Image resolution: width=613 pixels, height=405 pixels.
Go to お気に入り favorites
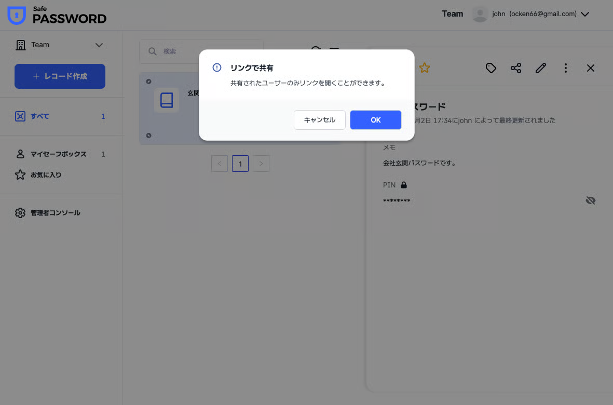coord(46,175)
